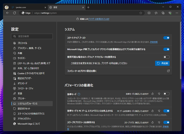Thumbs up for PC ゲームの効率モード feedback
Screen dimensions: 184x134
tap(152, 111)
